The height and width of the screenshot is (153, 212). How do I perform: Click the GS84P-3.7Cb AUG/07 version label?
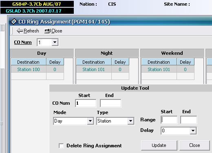tap(37, 4)
